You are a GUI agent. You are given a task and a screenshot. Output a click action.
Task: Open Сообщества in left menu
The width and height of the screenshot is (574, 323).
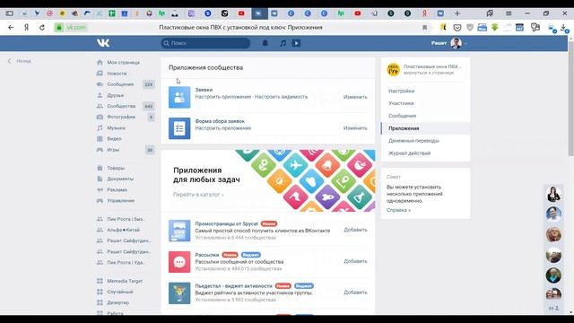[121, 106]
